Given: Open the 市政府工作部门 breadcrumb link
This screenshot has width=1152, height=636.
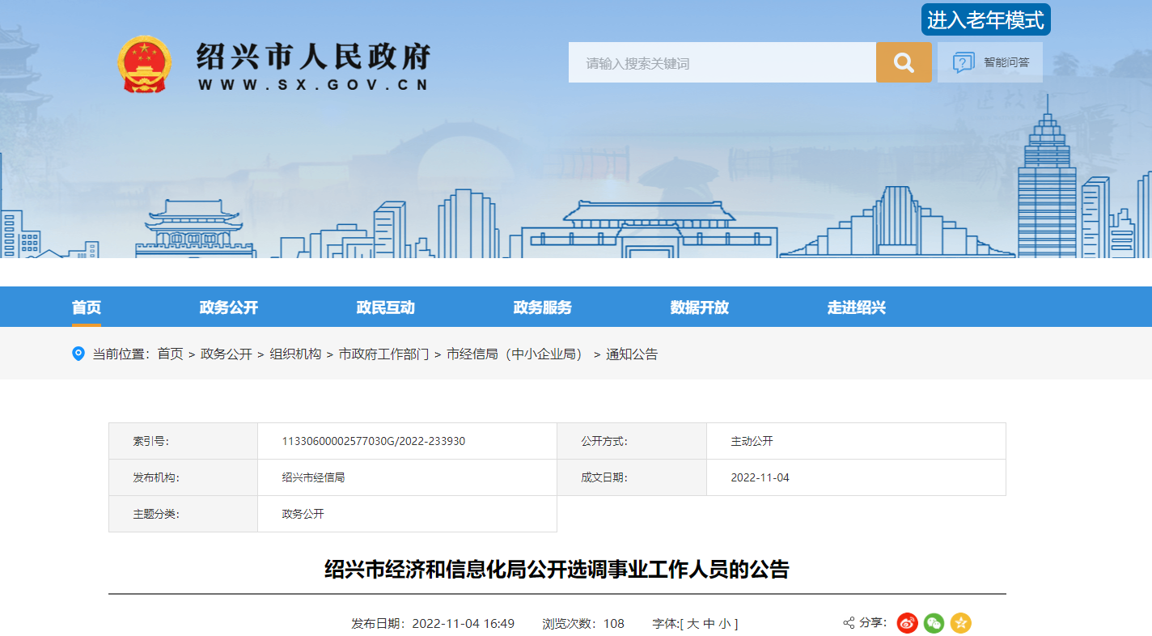Looking at the screenshot, I should coord(383,354).
